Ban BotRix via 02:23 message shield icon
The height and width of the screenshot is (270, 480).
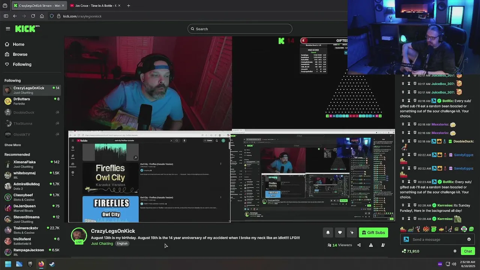pyautogui.click(x=415, y=182)
